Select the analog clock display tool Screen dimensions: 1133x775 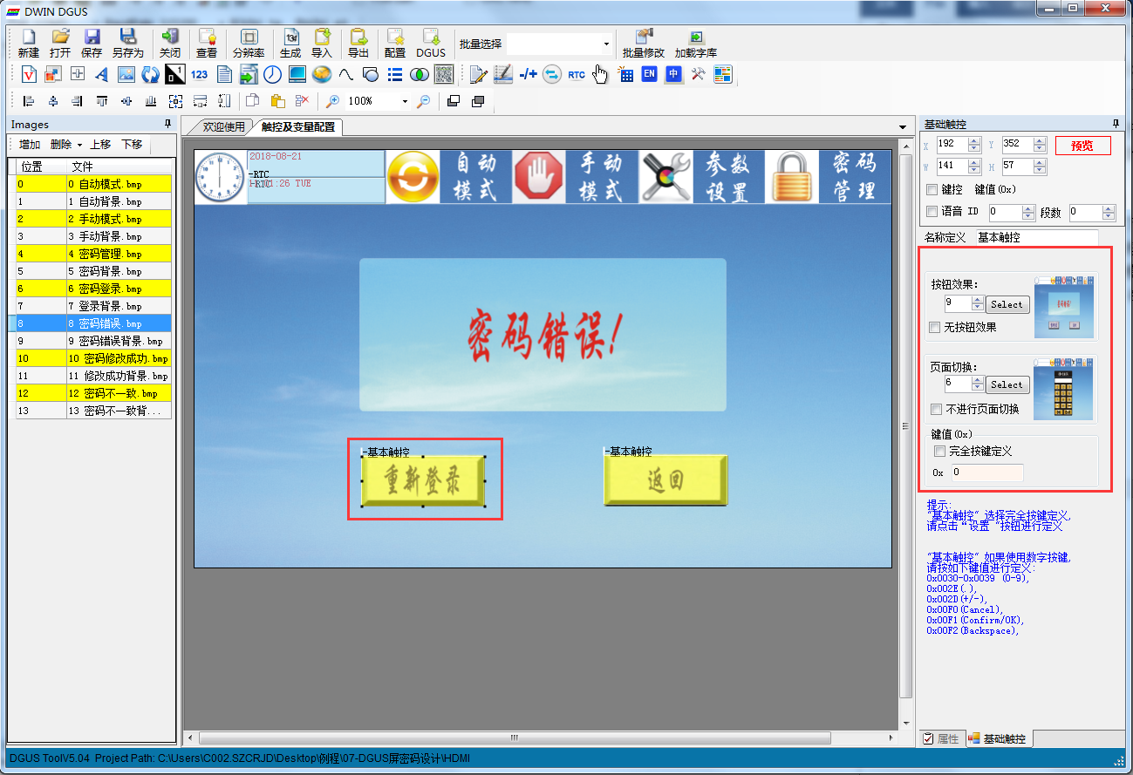272,74
